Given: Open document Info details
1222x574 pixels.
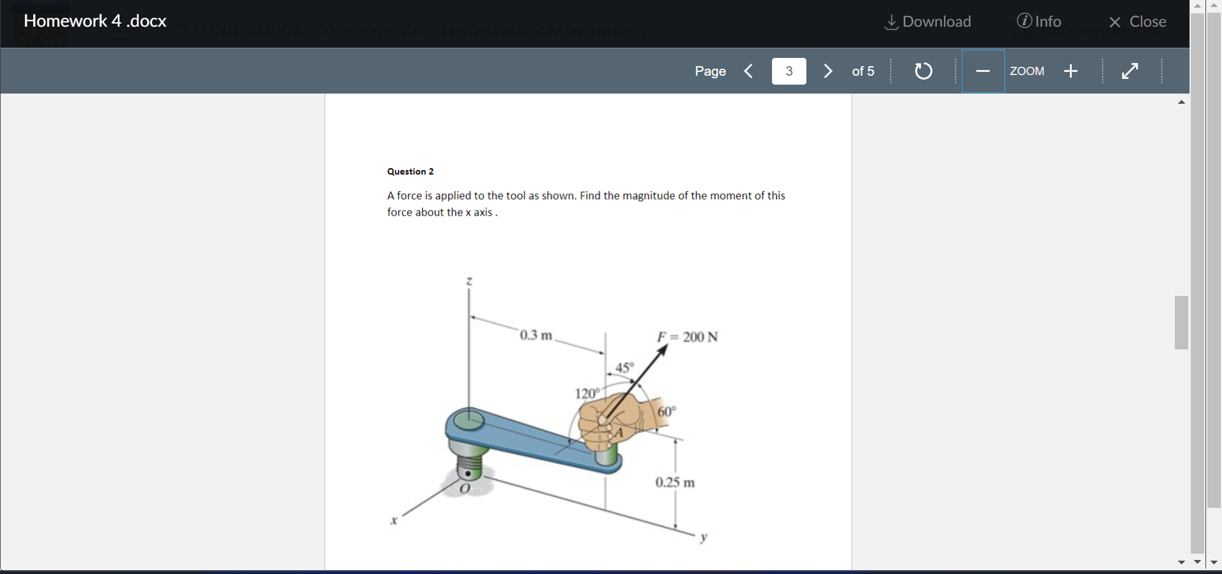Looking at the screenshot, I should (x=1039, y=21).
